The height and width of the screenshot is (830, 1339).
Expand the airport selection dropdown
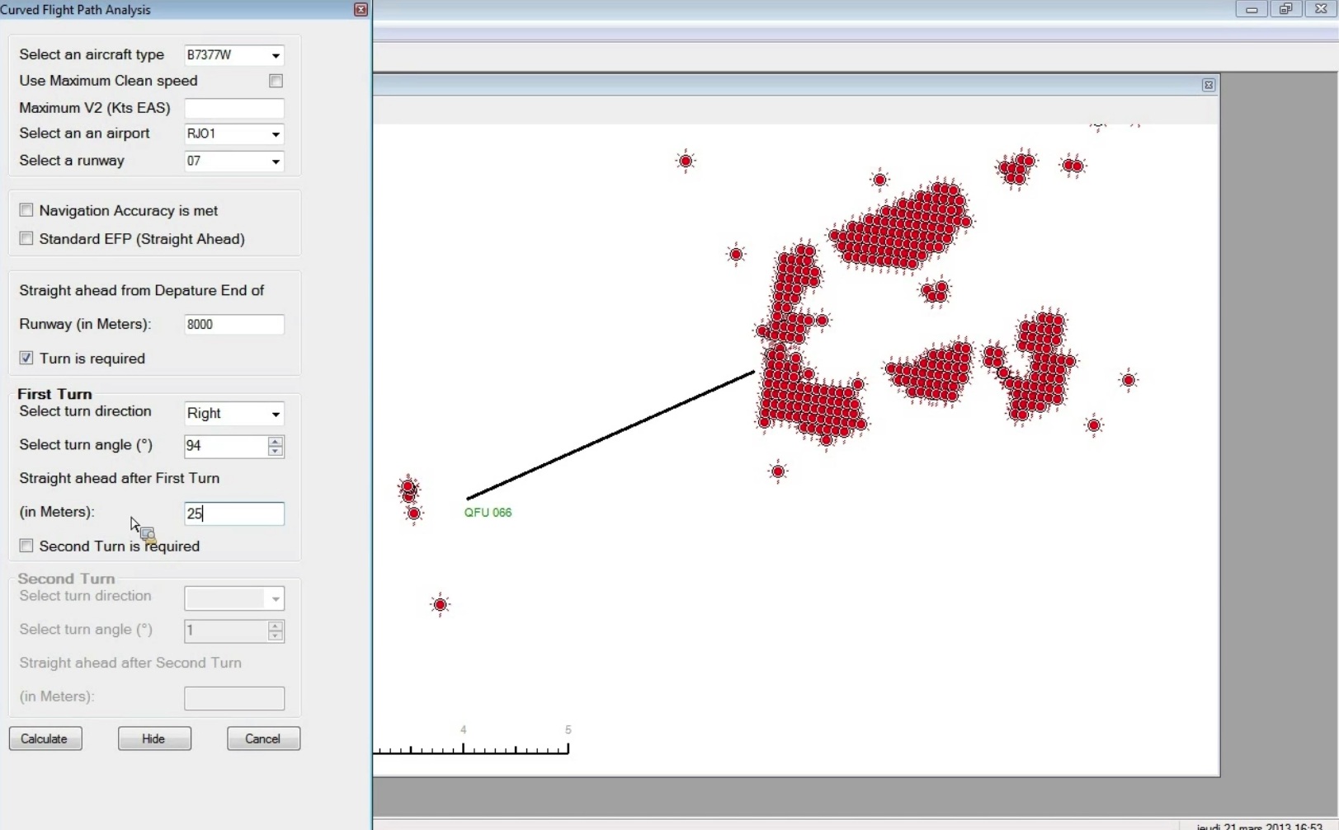(x=276, y=134)
